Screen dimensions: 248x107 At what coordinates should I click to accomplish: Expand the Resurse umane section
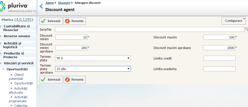point(17,36)
